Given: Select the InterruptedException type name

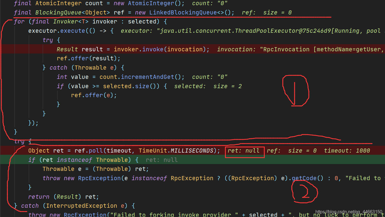Looking at the screenshot, I should pyautogui.click(x=82, y=206).
